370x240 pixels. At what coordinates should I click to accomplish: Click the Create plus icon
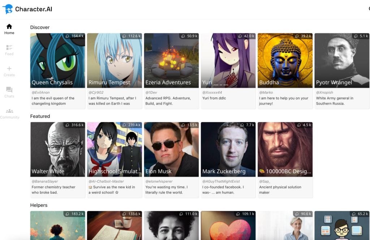click(x=9, y=69)
